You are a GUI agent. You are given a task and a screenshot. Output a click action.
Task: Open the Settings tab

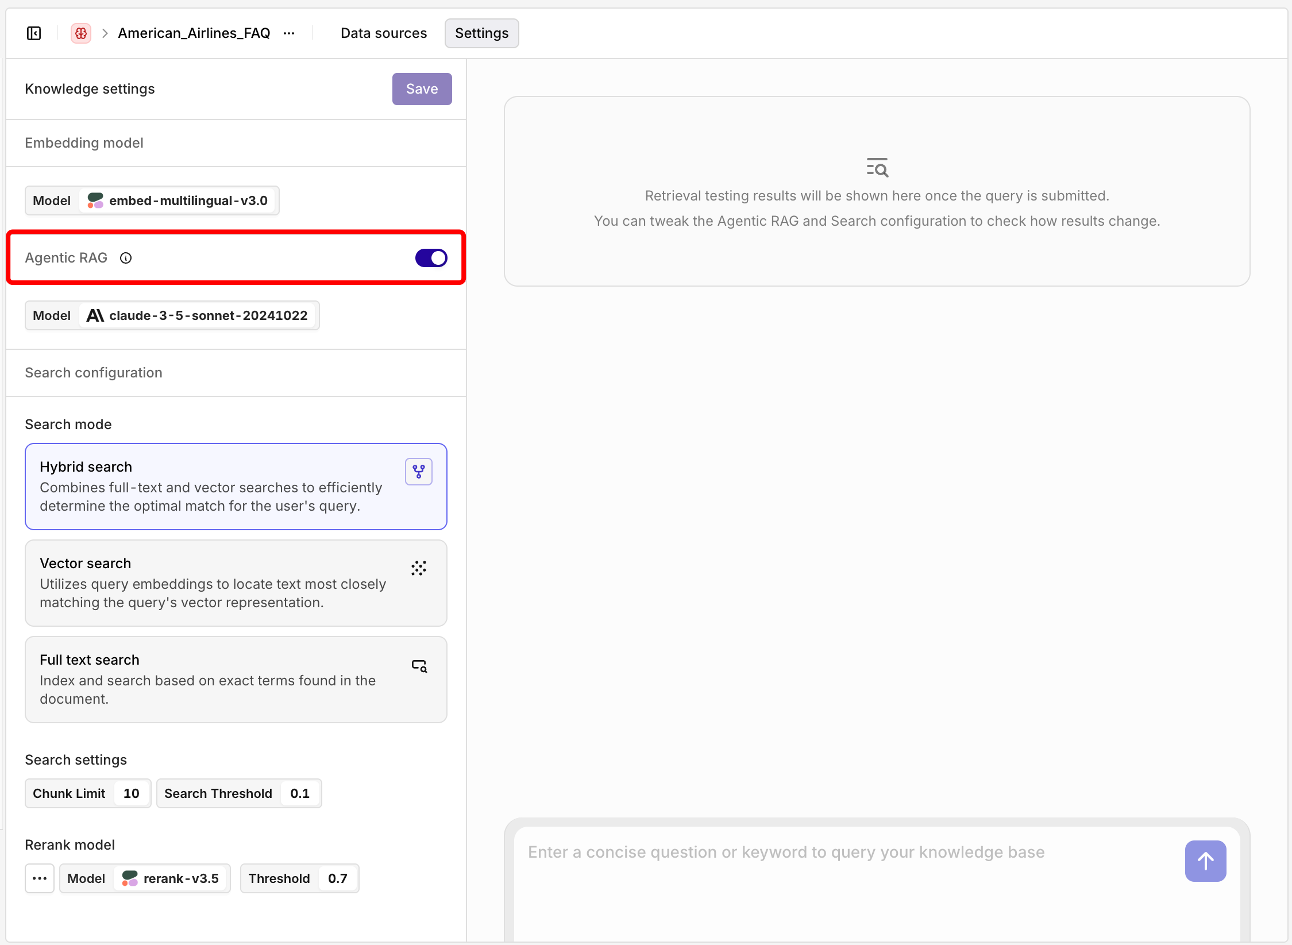(481, 33)
